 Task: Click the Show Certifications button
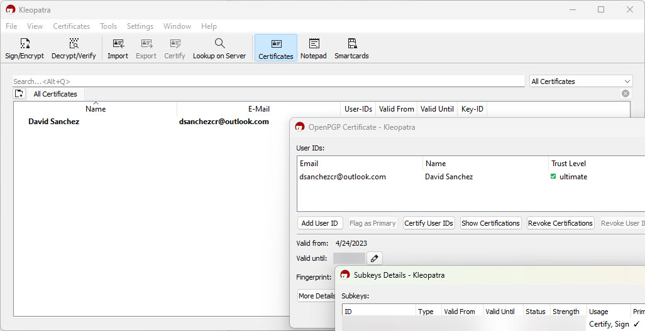point(490,223)
